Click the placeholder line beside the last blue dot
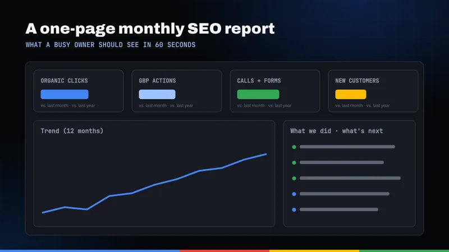Screen dimensions: 449x252 (339, 209)
